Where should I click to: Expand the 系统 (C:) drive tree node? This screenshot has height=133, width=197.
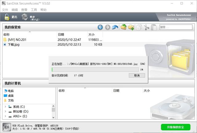[x=5, y=107]
